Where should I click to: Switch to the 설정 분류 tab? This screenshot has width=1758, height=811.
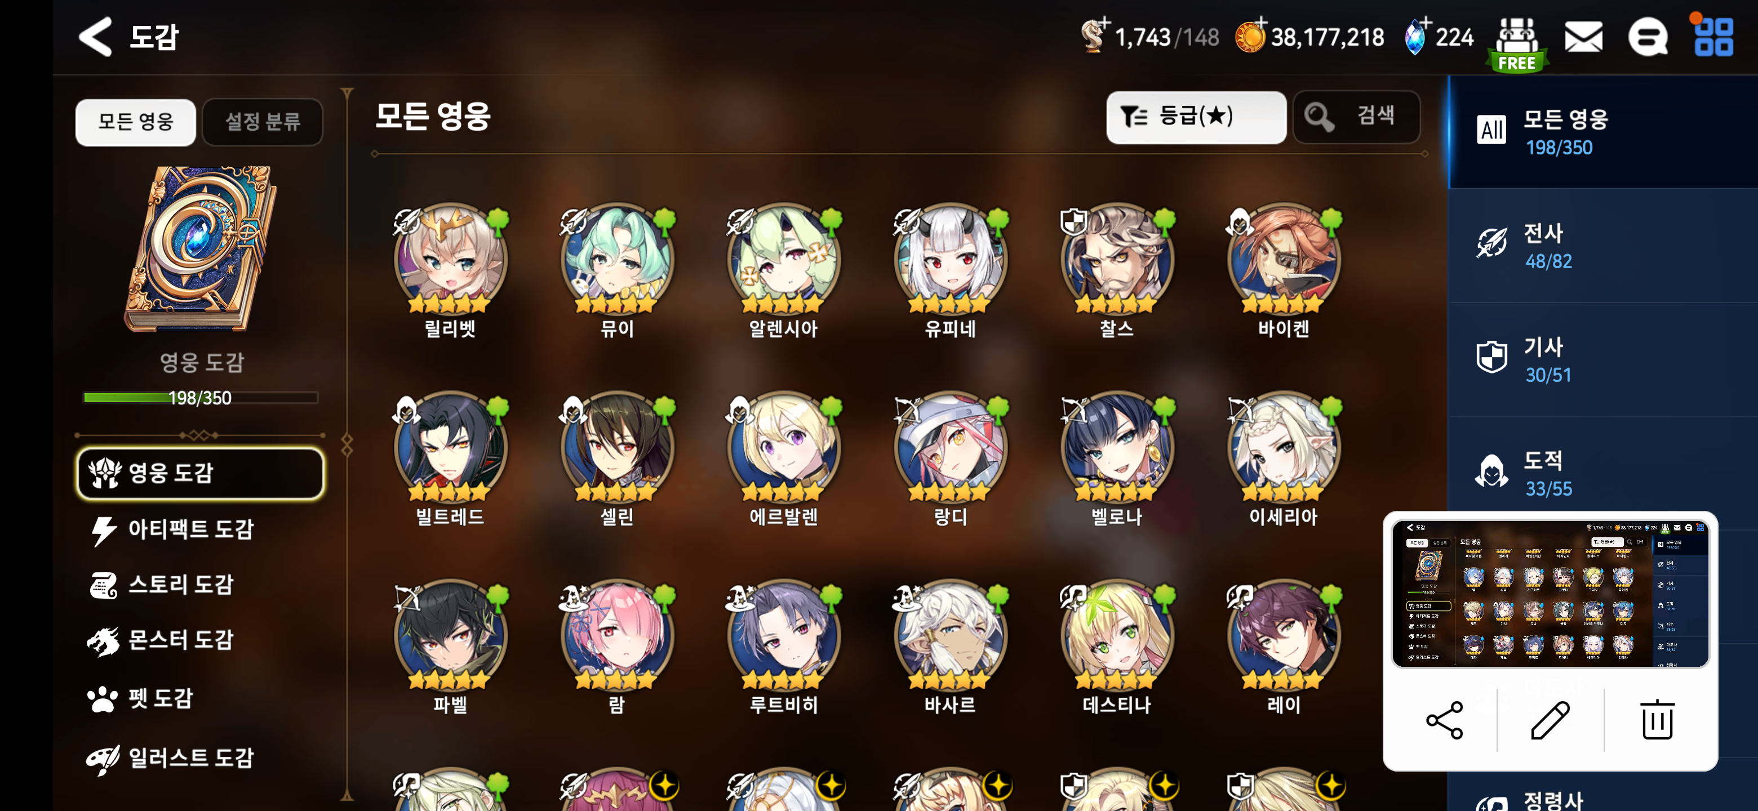point(263,122)
